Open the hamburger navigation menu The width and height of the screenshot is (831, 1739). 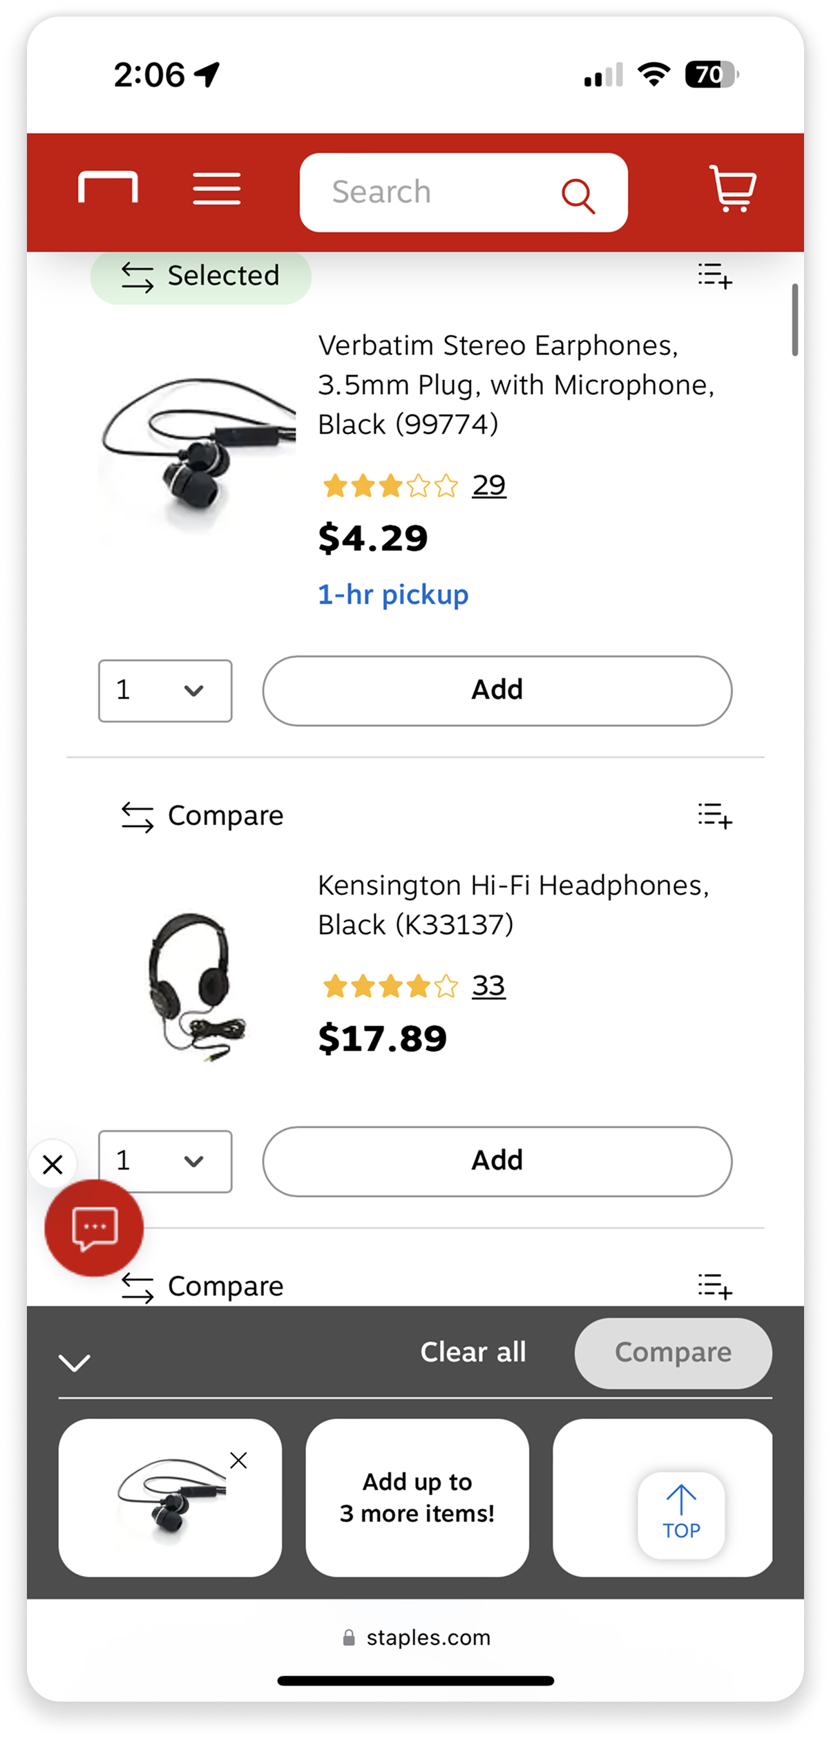(x=216, y=189)
